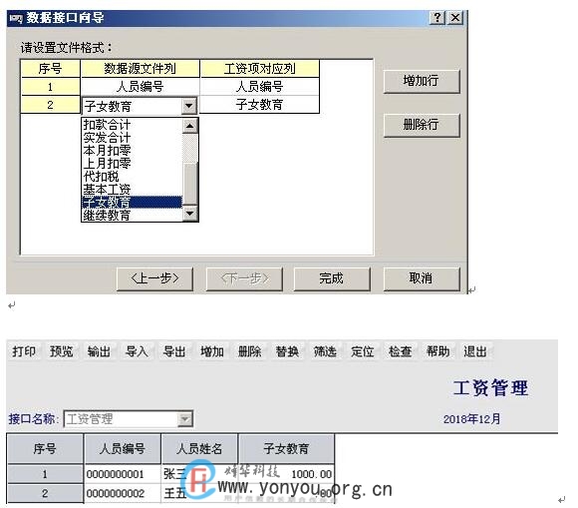
Task: Click the help question mark in title bar
Action: pyautogui.click(x=437, y=17)
